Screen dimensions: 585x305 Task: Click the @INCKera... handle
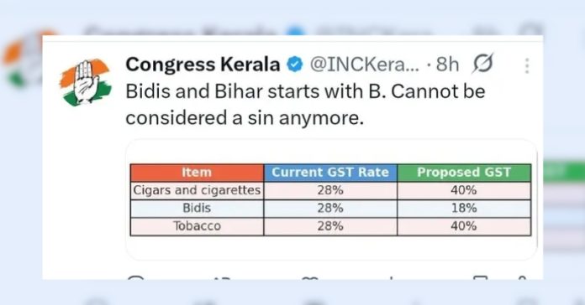[x=365, y=65]
